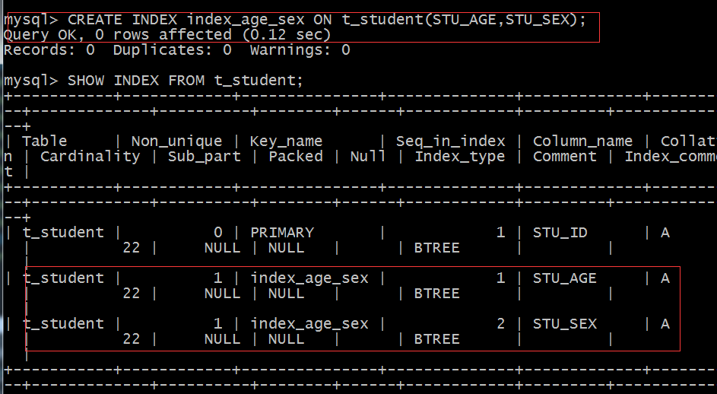Click the Query OK result line
The width and height of the screenshot is (717, 394).
pyautogui.click(x=167, y=35)
